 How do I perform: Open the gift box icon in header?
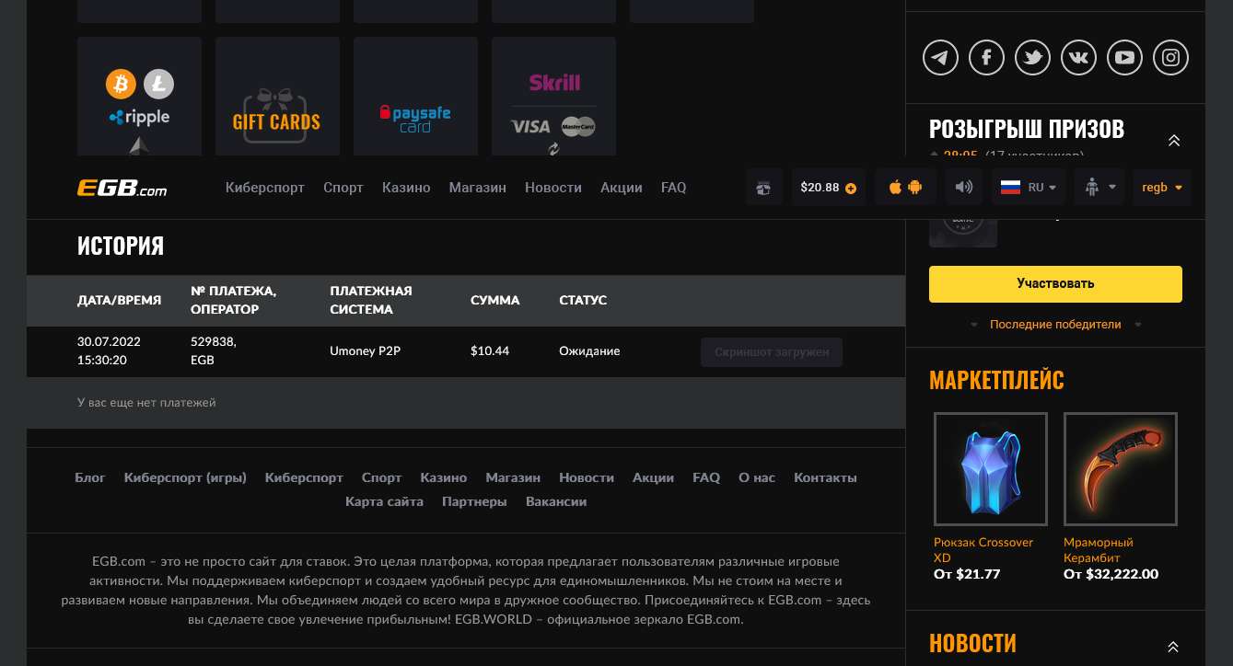tap(763, 188)
